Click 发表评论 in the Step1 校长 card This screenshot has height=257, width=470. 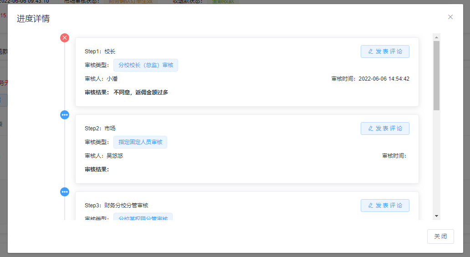click(x=385, y=51)
